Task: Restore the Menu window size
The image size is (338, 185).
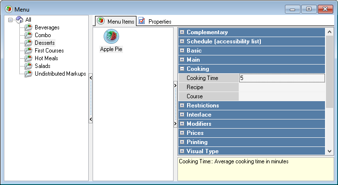Action: pyautogui.click(x=309, y=9)
